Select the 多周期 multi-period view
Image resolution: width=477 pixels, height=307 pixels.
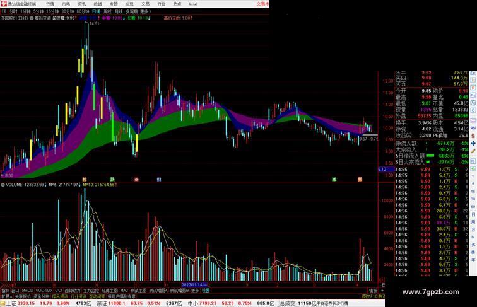(x=131, y=11)
